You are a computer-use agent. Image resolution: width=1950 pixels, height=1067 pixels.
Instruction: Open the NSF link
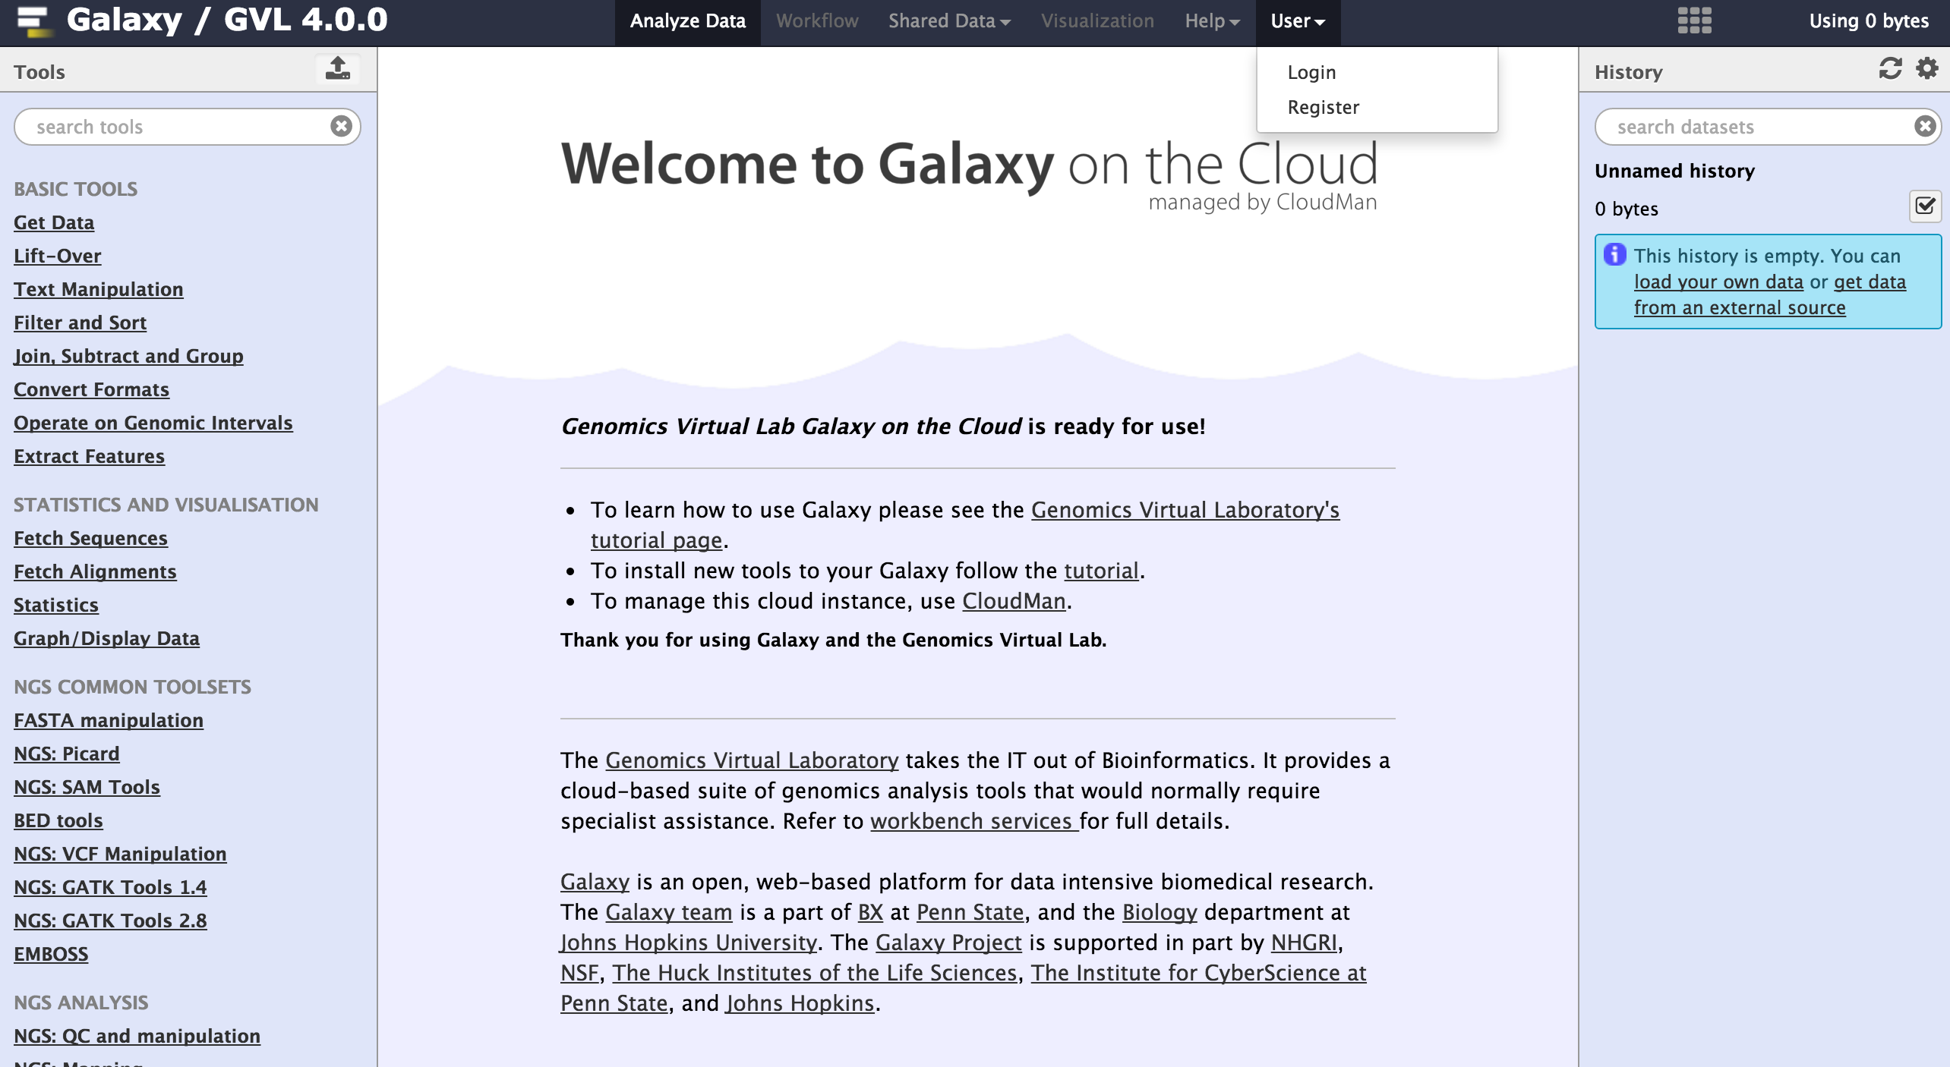pyautogui.click(x=579, y=973)
